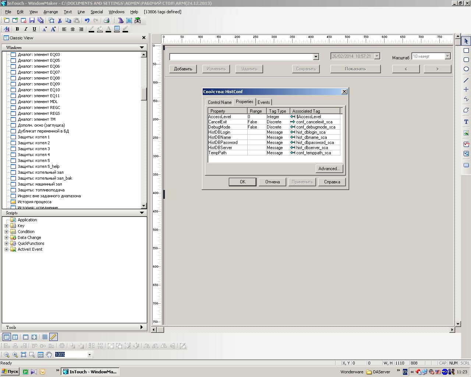471x377 pixels.
Task: Open the Arrange menu
Action: click(x=51, y=12)
